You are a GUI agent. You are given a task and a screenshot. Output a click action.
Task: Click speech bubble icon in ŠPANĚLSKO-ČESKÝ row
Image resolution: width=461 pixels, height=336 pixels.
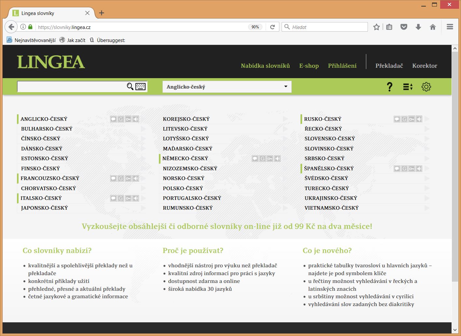pos(397,169)
